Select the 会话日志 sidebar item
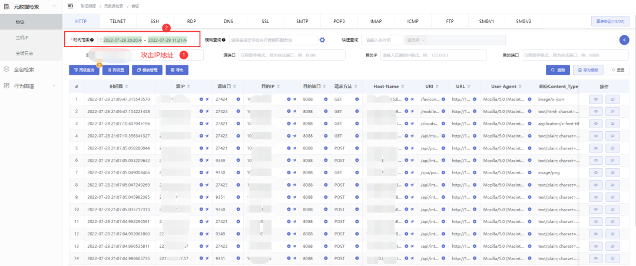Viewport: 636px width, 266px height. (24, 54)
